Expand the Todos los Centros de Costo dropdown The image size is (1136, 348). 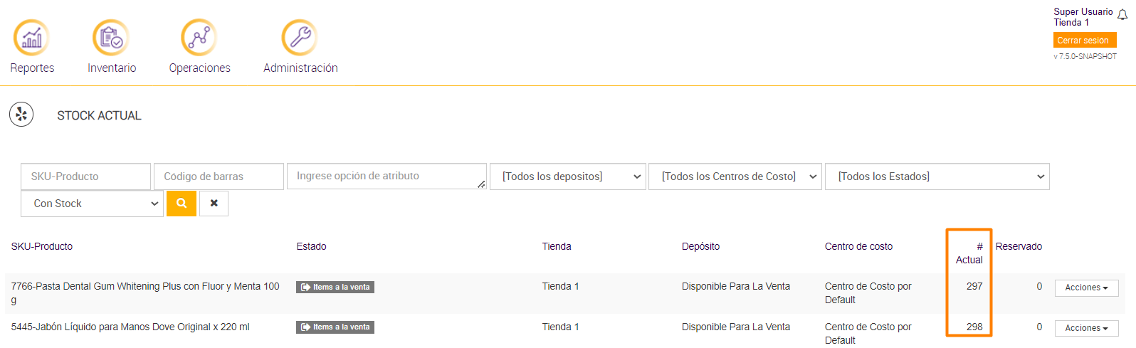click(x=735, y=176)
